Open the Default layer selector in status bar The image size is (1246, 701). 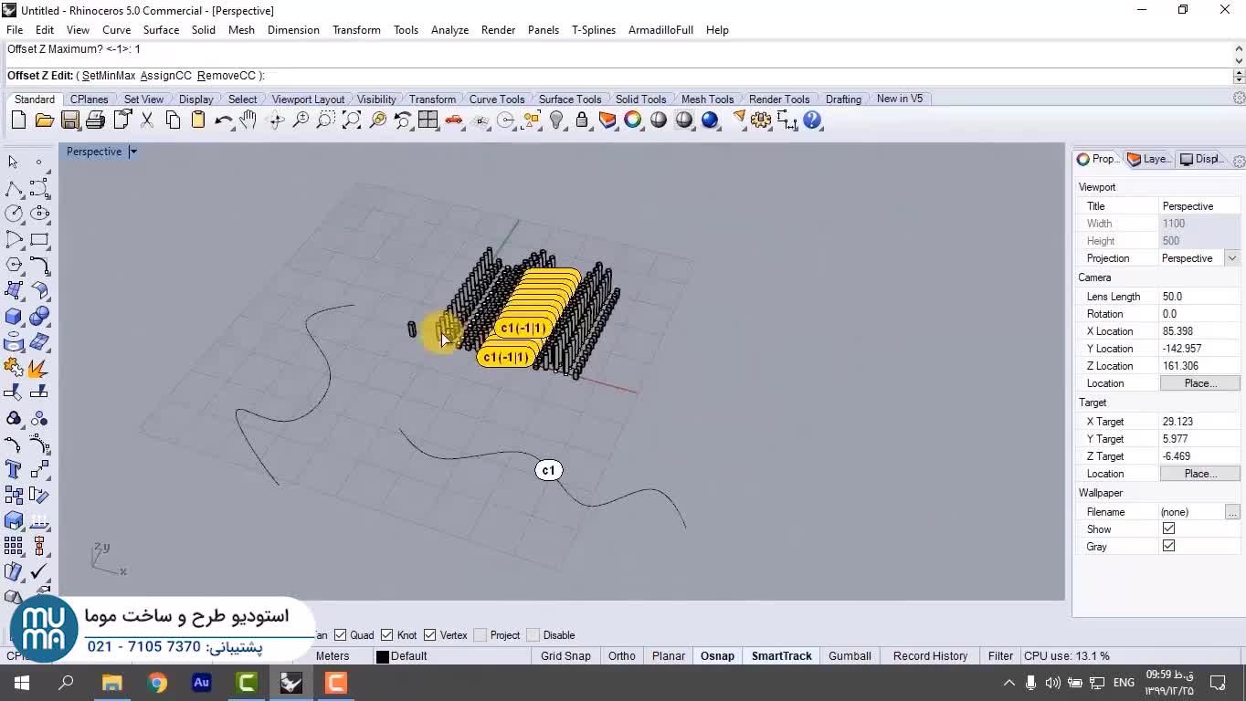402,656
